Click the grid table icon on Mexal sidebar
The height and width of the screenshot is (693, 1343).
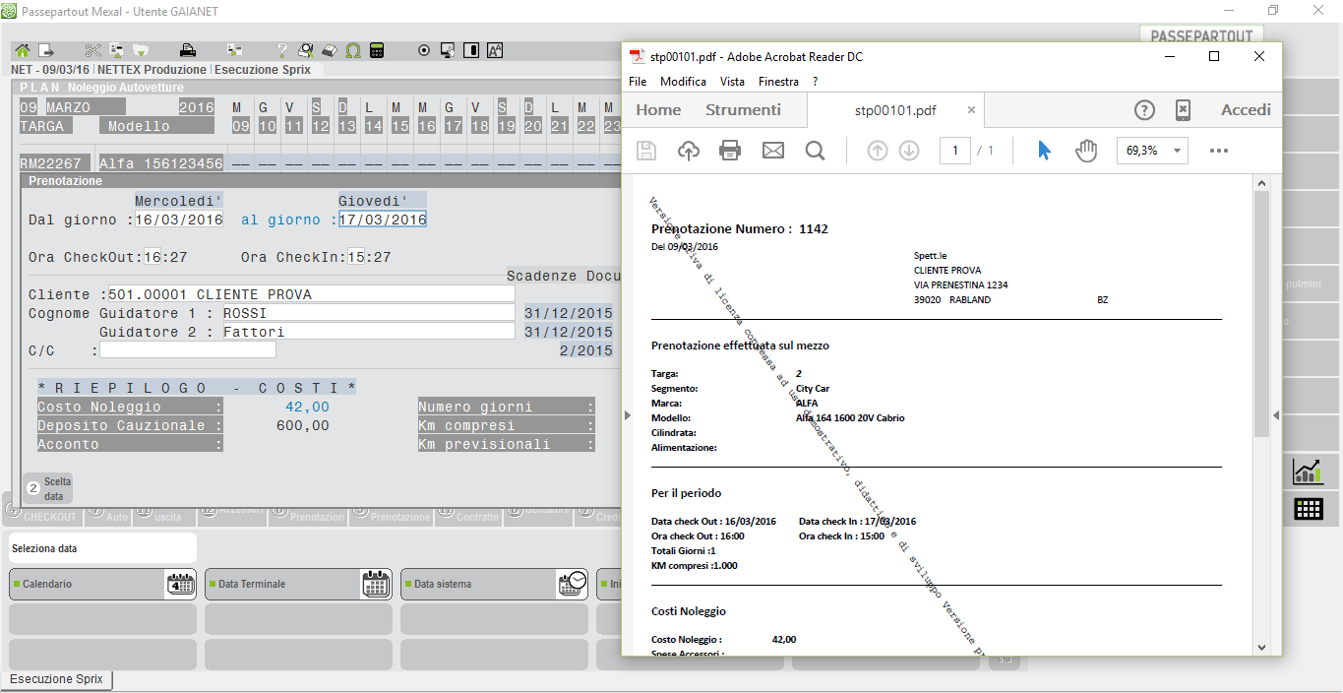pyautogui.click(x=1308, y=509)
